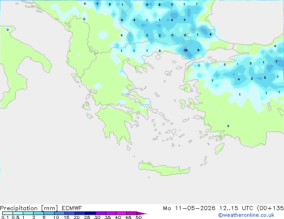Select the 15–20 mm legend color swatch
Viewport: 284px width, 219px height.
coord(70,213)
